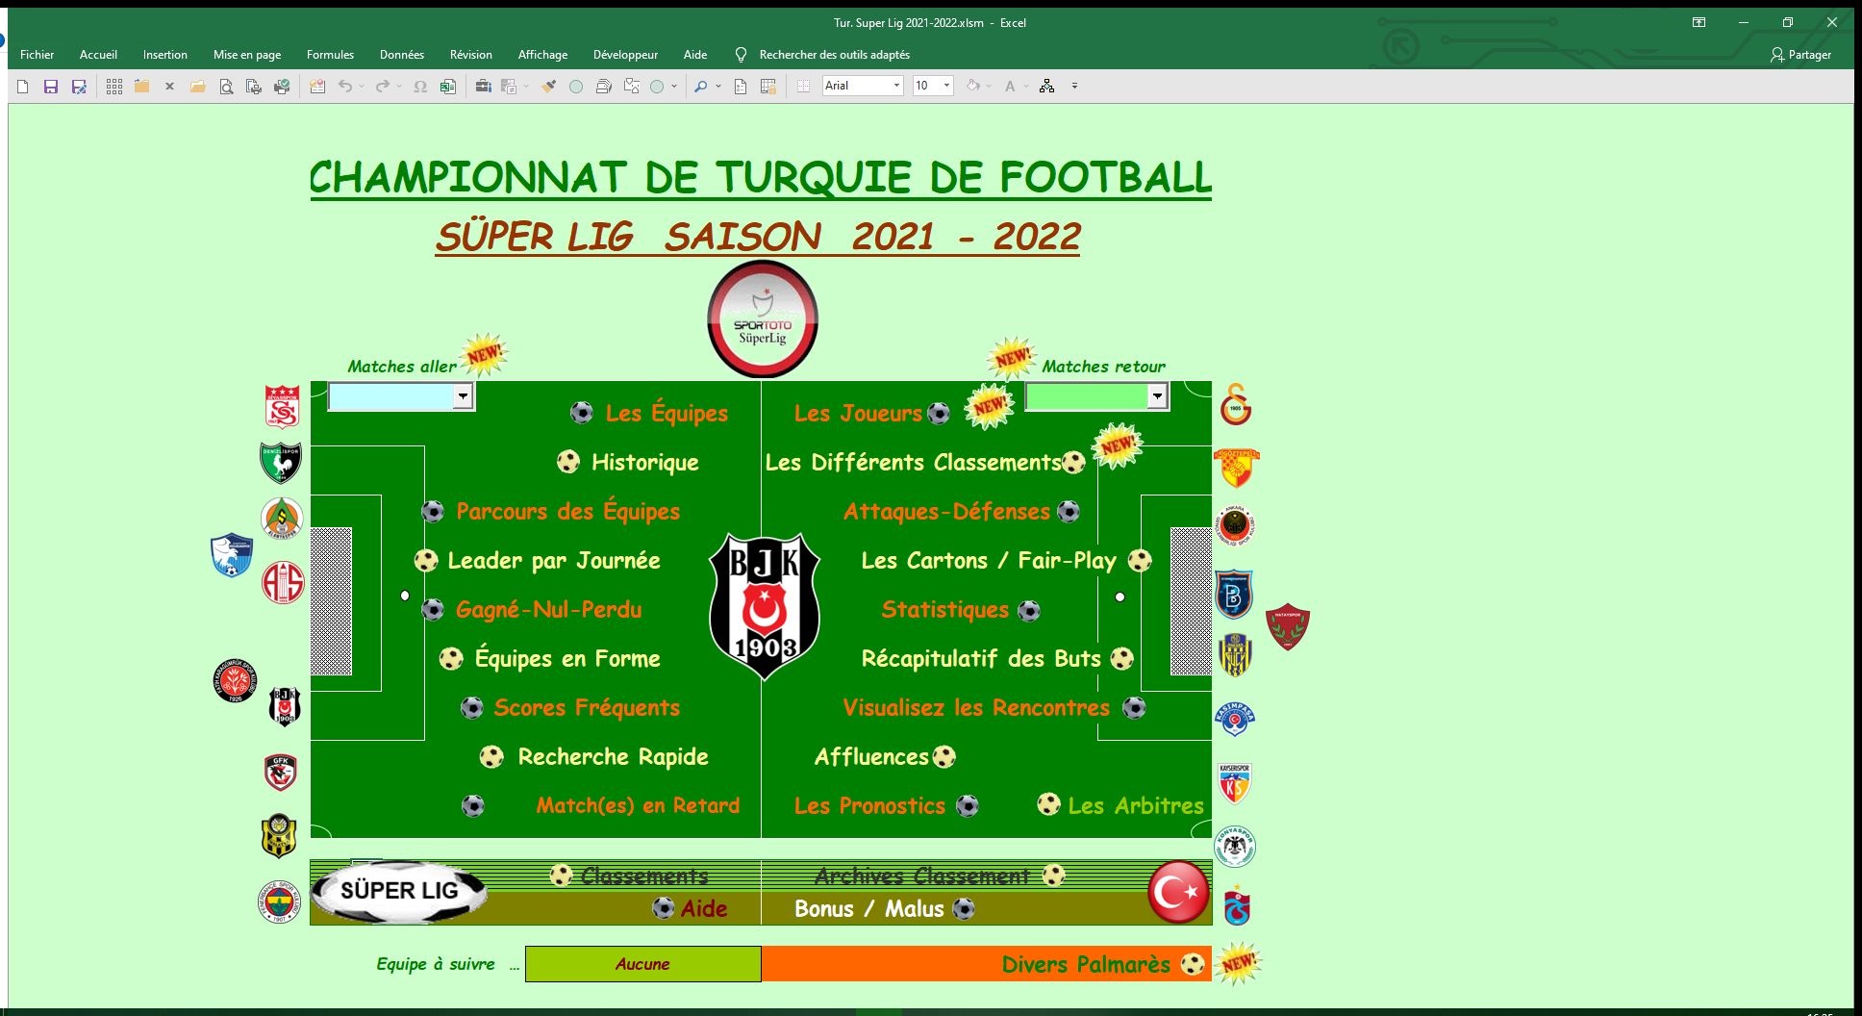Open the Recherche Rapide link
Image resolution: width=1862 pixels, height=1016 pixels.
pyautogui.click(x=613, y=757)
